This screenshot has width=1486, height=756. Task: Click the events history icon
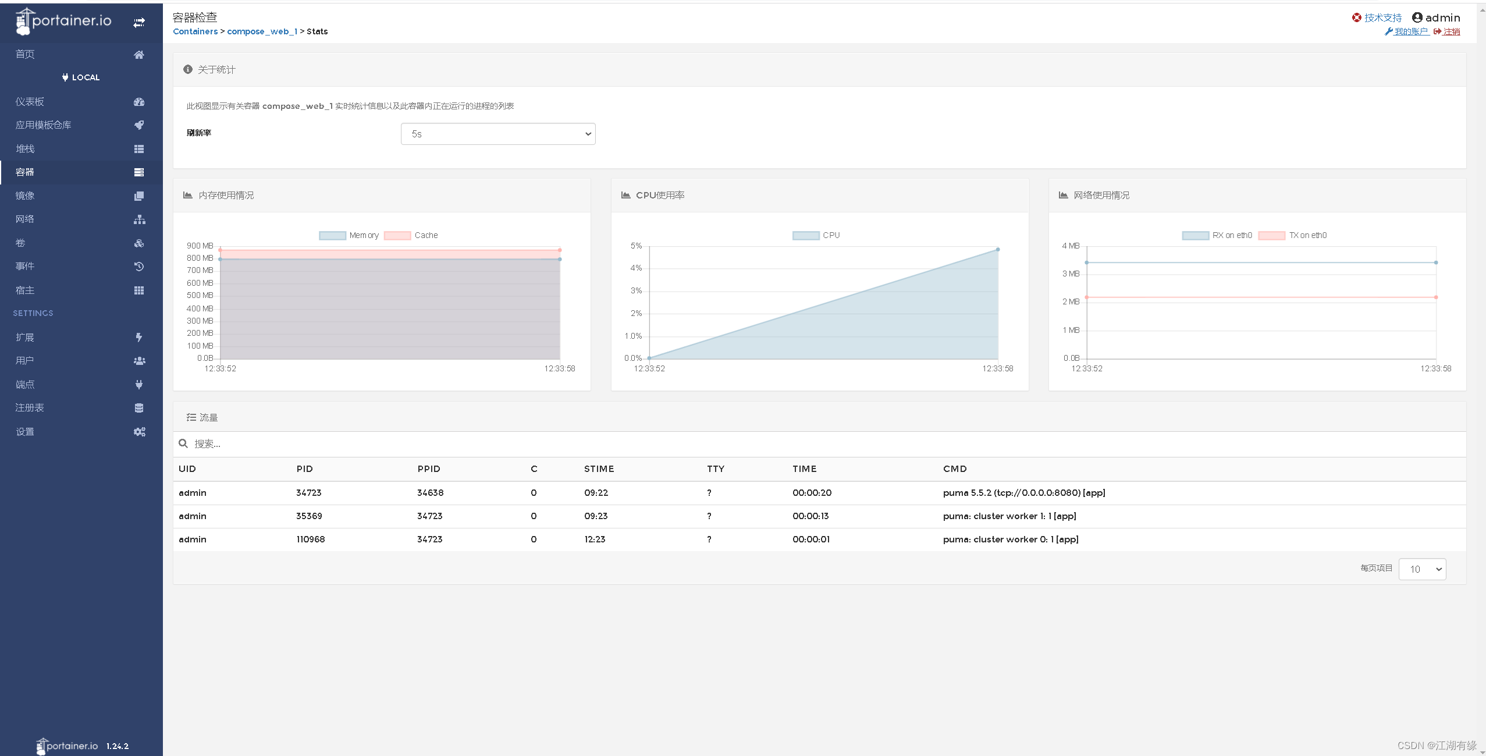(x=139, y=267)
